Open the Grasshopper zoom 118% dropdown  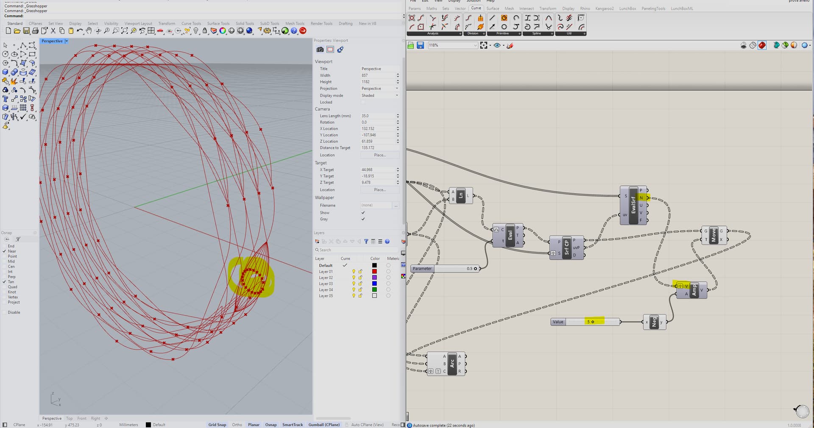coord(475,45)
